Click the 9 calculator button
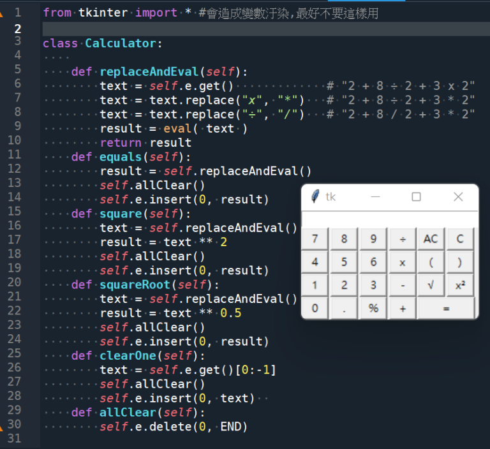The image size is (490, 449). pos(373,239)
